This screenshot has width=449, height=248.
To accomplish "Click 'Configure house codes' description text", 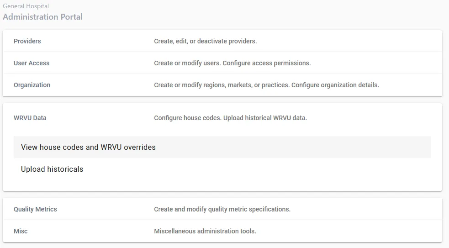I will tap(187, 118).
